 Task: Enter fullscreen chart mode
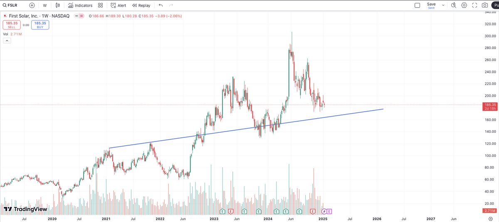point(474,5)
